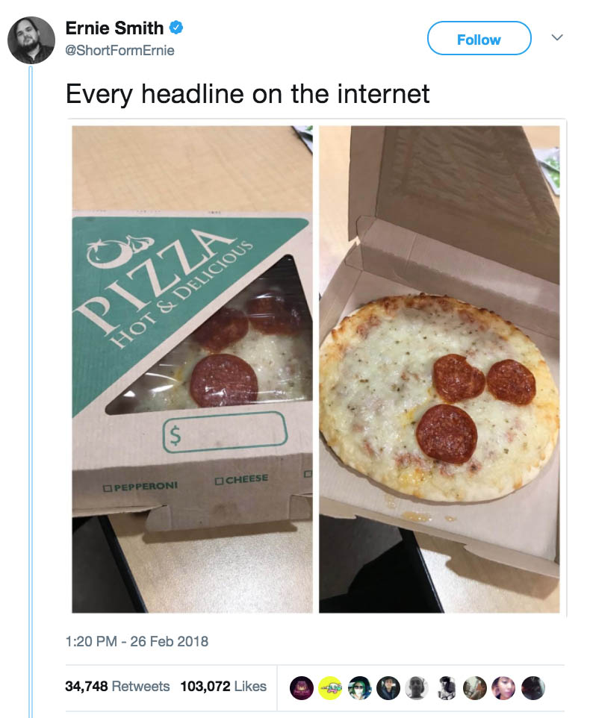The height and width of the screenshot is (718, 590).
Task: Open the seventh liker avatar
Action: [474, 688]
